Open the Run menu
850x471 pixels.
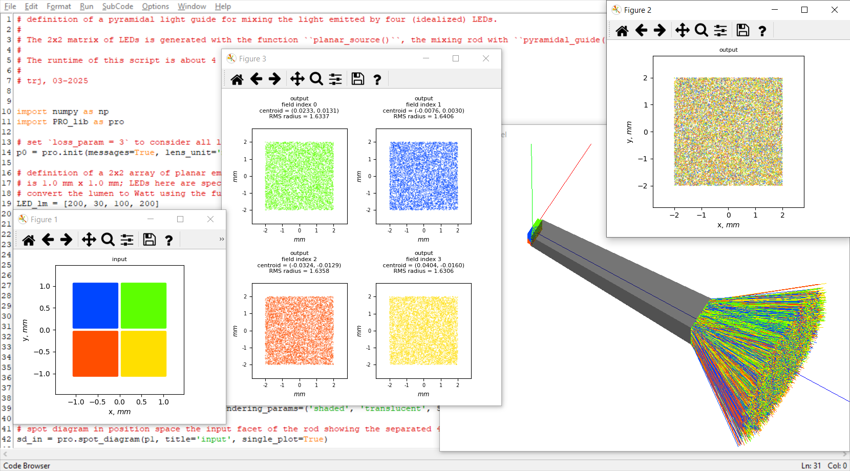pos(87,6)
